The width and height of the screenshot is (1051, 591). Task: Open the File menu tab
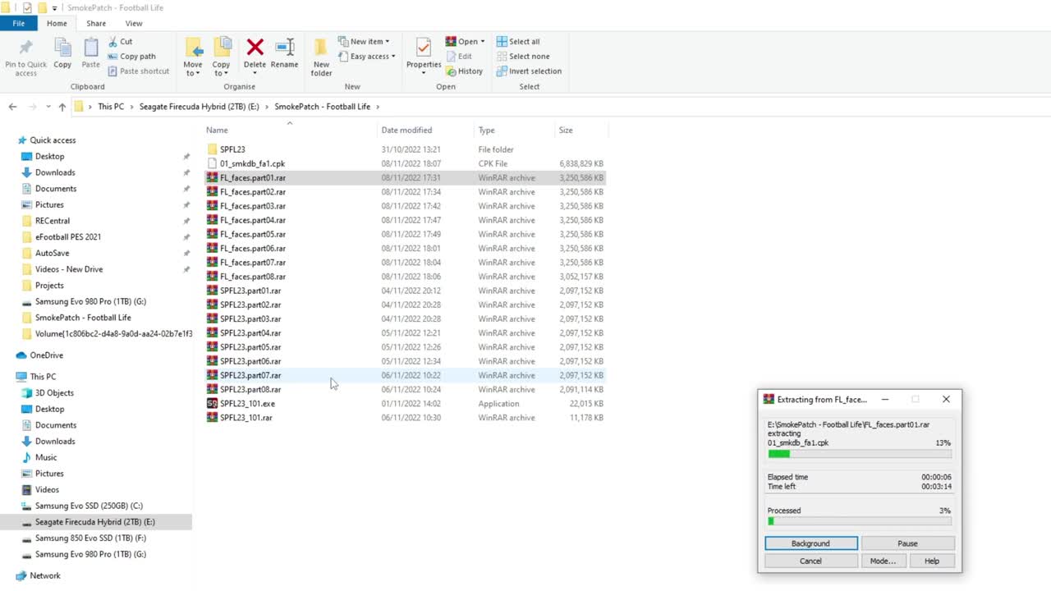tap(18, 23)
